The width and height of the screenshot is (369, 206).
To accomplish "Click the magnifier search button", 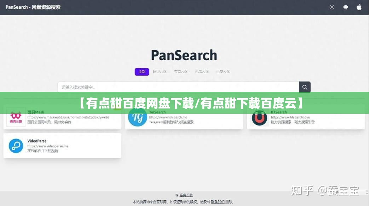I will tap(305, 87).
